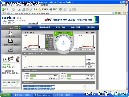This screenshot has width=129, height=97.
Task: Click the 위치정보수정 button under the header
Action: coord(33,23)
